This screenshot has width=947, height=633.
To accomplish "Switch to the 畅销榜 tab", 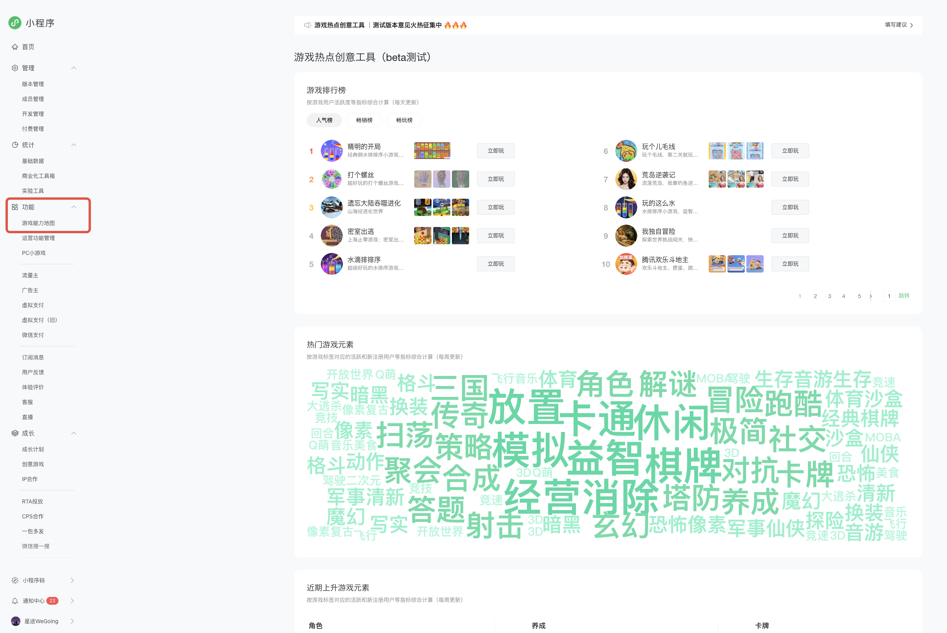I will pyautogui.click(x=364, y=120).
